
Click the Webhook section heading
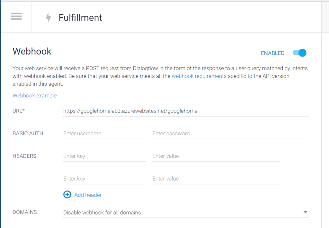click(32, 51)
